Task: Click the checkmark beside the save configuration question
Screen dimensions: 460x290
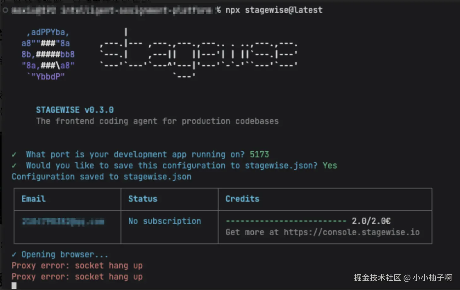Action: [x=14, y=166]
